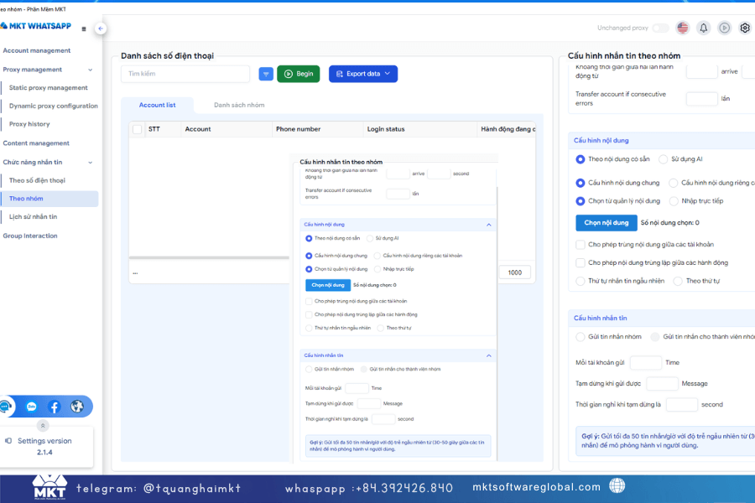This screenshot has width=755, height=503.
Task: Click the play circle icon in header
Action: [724, 28]
